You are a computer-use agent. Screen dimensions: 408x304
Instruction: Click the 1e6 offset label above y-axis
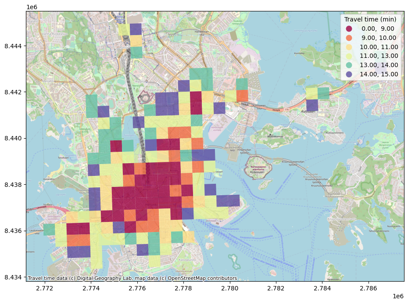(32, 7)
